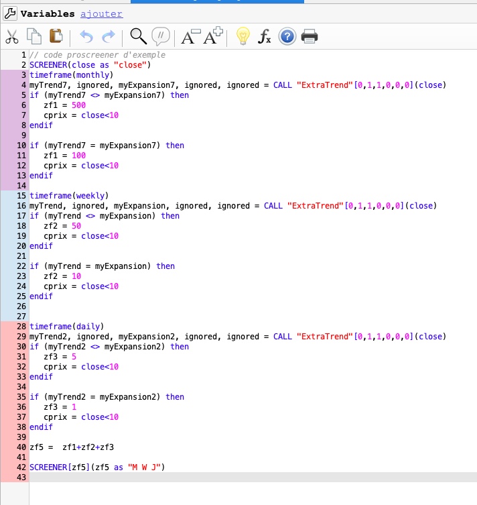
Task: Click the Copy icon in toolbar
Action: click(34, 36)
